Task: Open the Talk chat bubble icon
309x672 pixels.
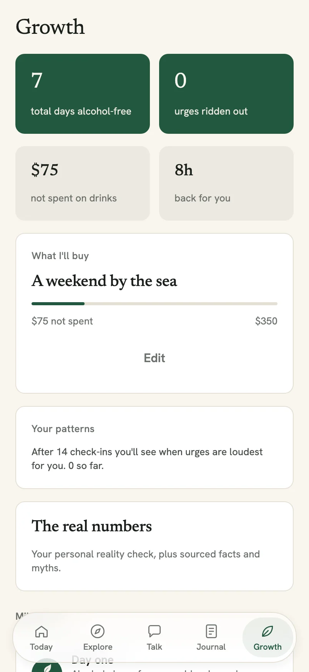Action: [x=154, y=631]
